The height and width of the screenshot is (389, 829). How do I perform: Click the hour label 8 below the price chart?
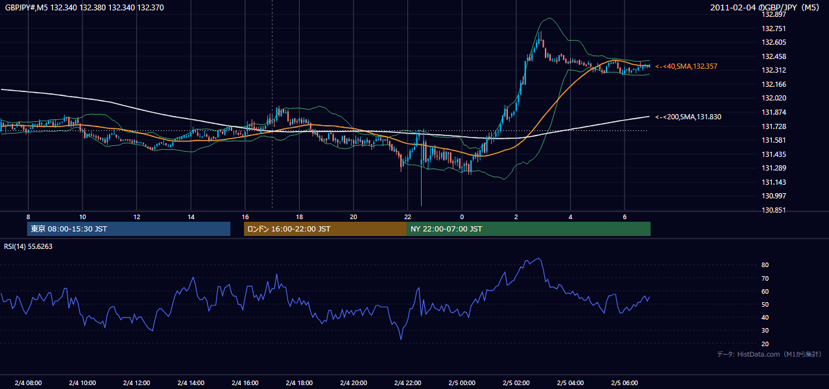(x=28, y=217)
